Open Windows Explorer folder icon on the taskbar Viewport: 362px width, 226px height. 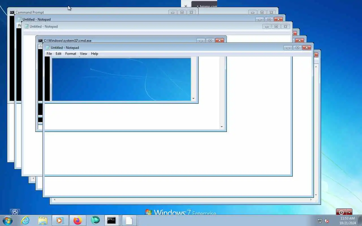pos(43,220)
